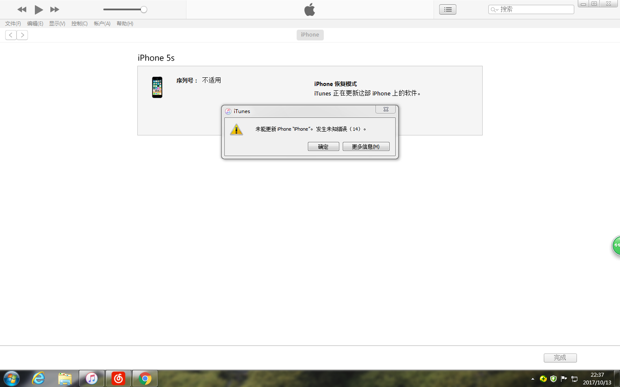Open the 显示(V) menu
The width and height of the screenshot is (620, 387).
(x=57, y=24)
